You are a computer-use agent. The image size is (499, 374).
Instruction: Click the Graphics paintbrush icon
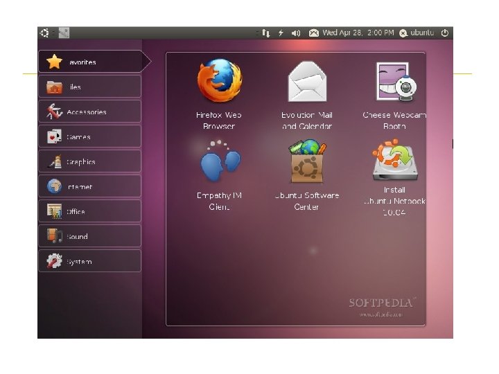tap(55, 161)
